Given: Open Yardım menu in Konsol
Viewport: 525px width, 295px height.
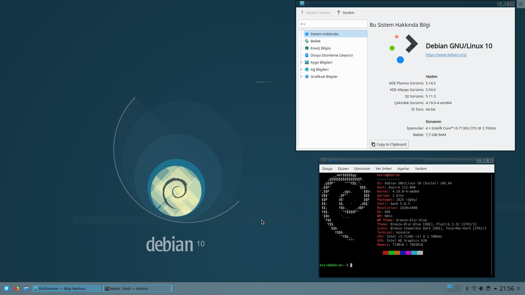Looking at the screenshot, I should (421, 169).
